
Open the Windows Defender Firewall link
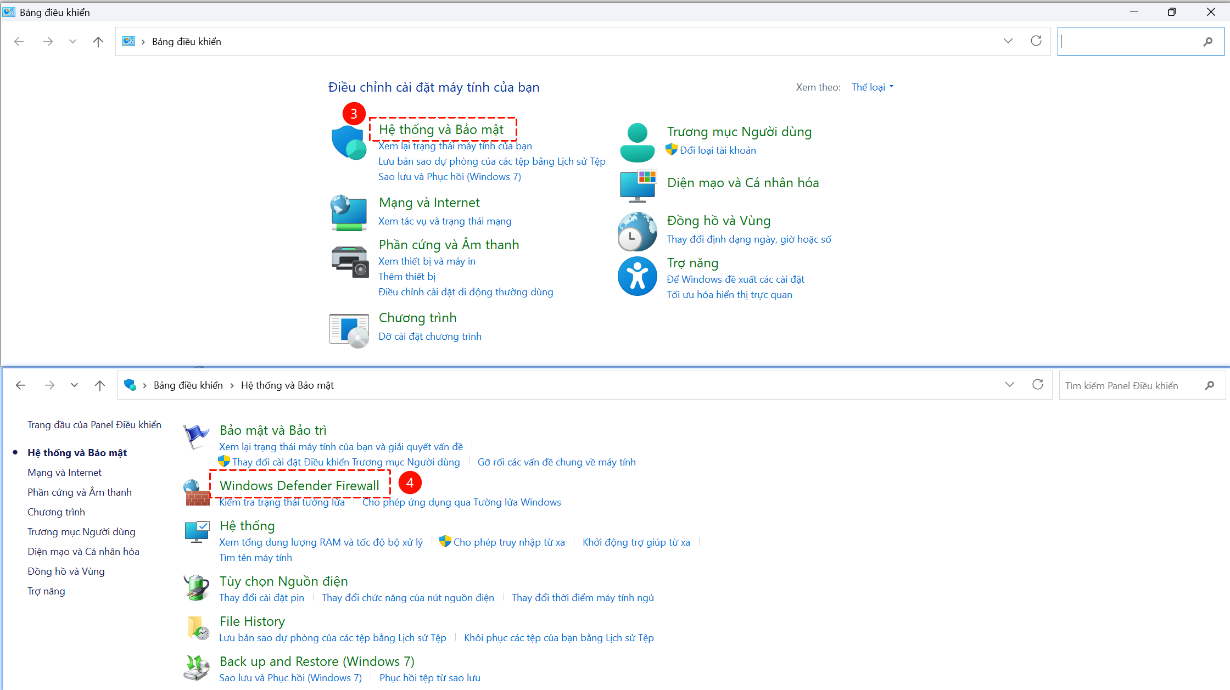(x=299, y=486)
